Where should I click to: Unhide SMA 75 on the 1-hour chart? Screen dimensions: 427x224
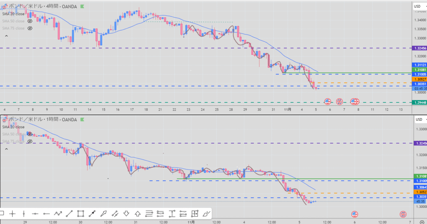tap(30, 142)
